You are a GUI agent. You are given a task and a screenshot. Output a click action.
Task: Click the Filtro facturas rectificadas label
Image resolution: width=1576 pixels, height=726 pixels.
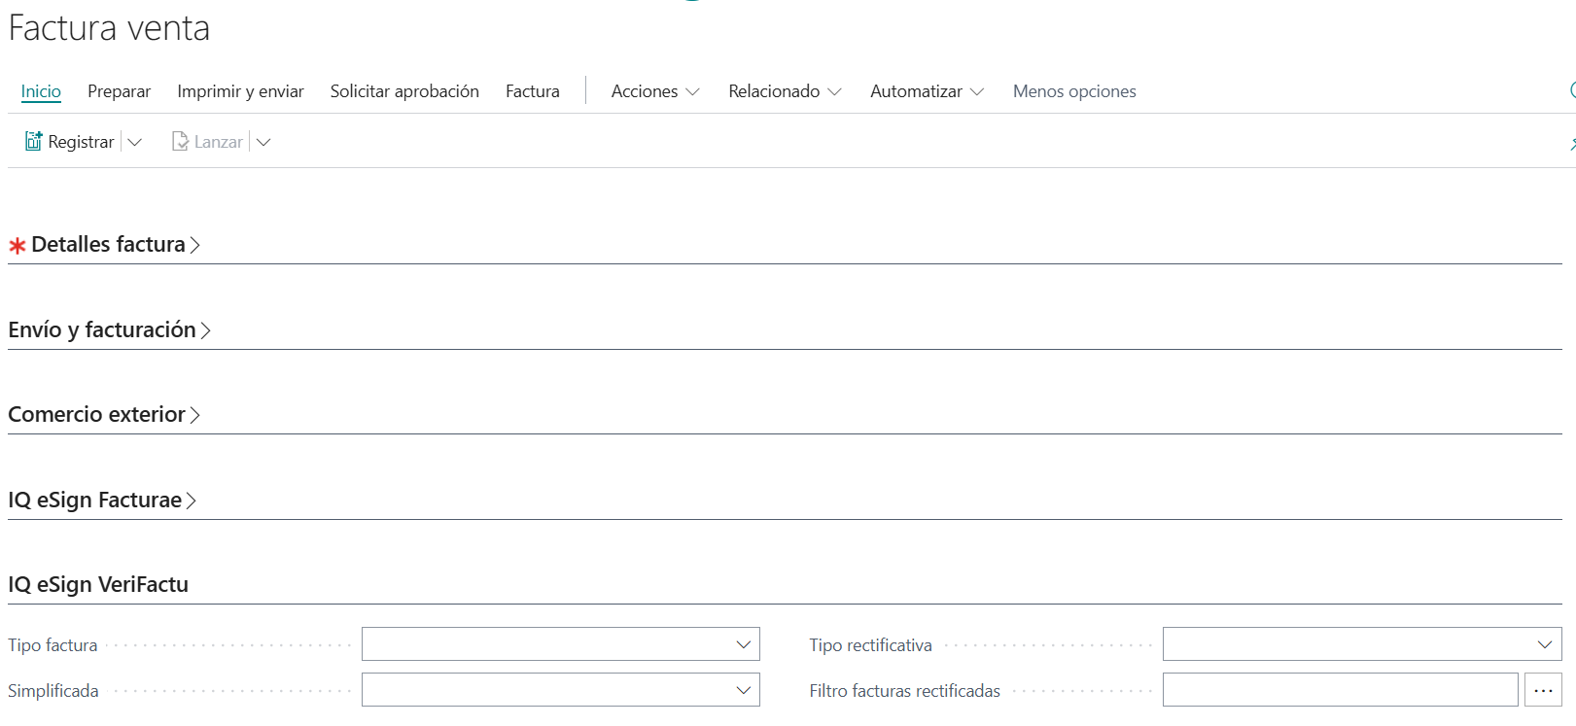[x=904, y=691]
